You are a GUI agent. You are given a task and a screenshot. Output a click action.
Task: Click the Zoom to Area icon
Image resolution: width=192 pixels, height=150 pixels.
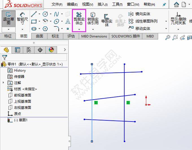pos(175,37)
